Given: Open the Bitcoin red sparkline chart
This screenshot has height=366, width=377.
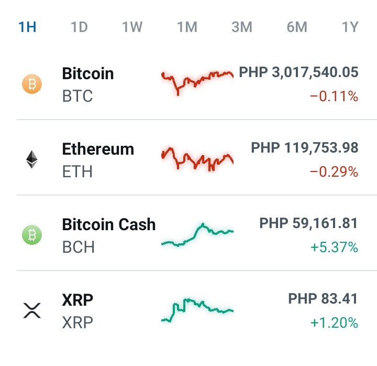Looking at the screenshot, I should [x=197, y=83].
